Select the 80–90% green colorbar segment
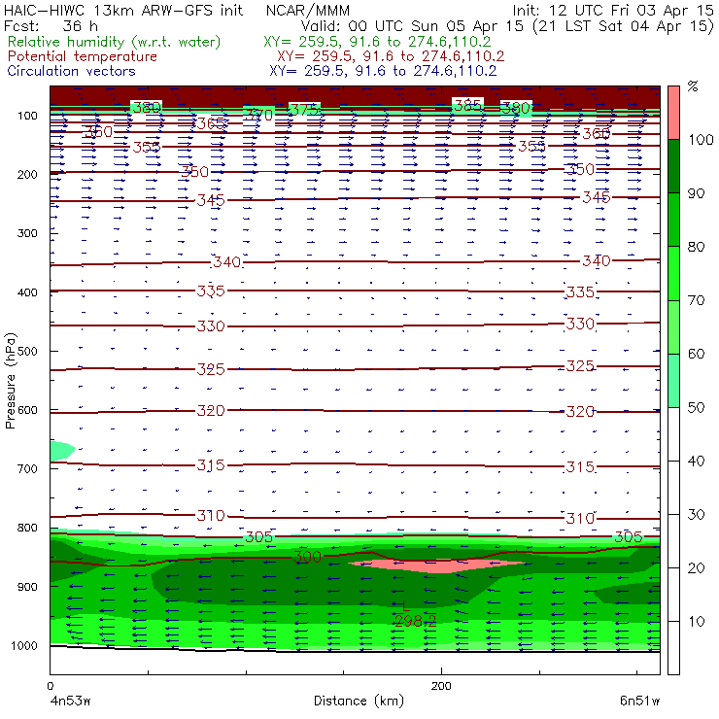The image size is (719, 719). point(673,220)
